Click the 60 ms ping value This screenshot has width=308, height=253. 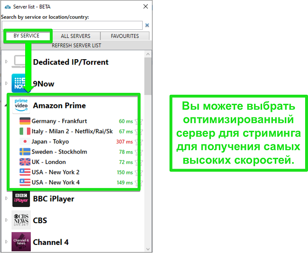(x=126, y=121)
